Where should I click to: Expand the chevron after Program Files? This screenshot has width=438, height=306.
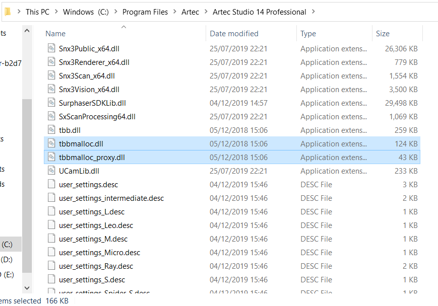click(x=175, y=12)
